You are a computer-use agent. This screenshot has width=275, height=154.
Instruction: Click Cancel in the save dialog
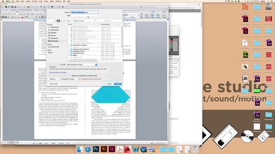(x=109, y=84)
